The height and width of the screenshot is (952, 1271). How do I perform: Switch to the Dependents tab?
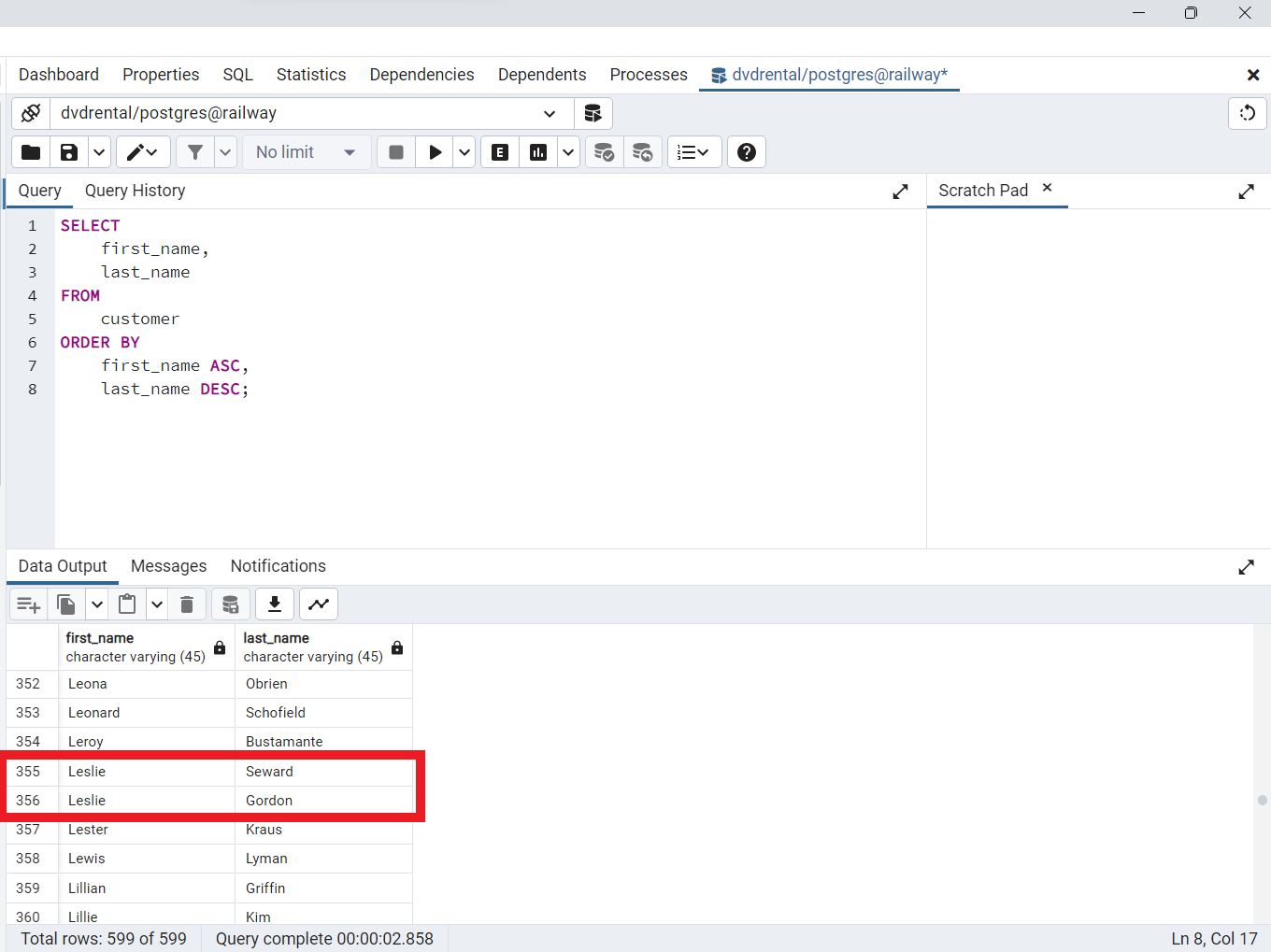[542, 75]
